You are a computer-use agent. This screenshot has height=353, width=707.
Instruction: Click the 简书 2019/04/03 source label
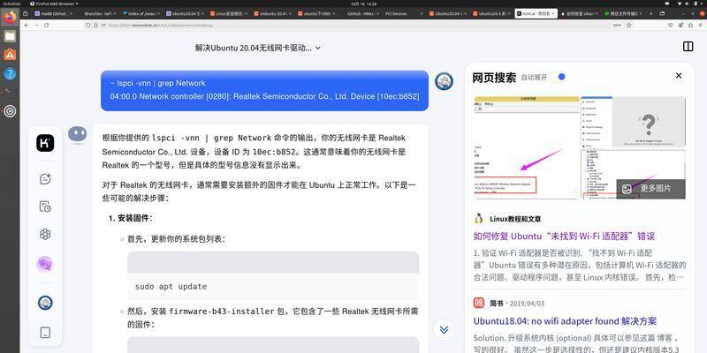click(x=517, y=304)
